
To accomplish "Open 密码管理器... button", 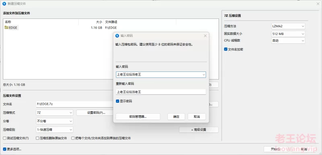I will coord(138,117).
